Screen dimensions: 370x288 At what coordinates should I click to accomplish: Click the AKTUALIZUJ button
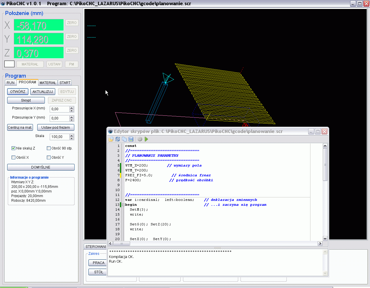(43, 91)
